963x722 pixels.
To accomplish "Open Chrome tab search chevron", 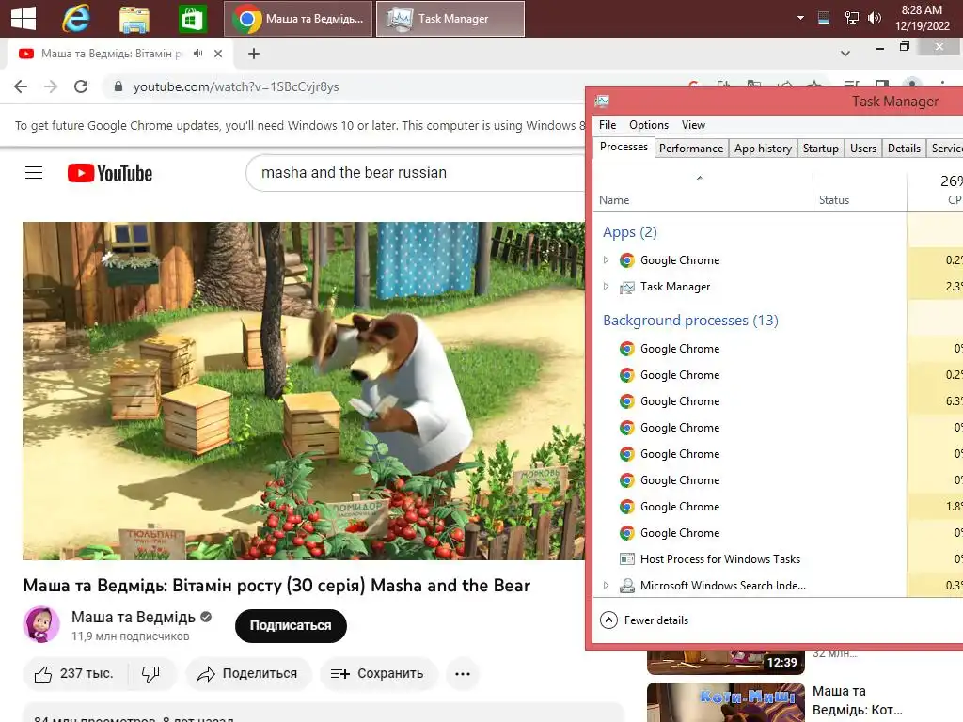I will coord(845,54).
